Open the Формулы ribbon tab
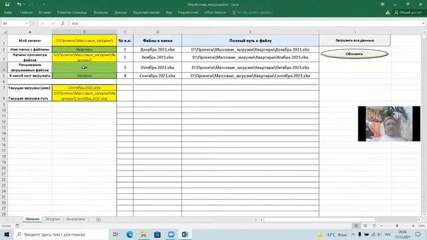The width and height of the screenshot is (427, 240). 101,13
